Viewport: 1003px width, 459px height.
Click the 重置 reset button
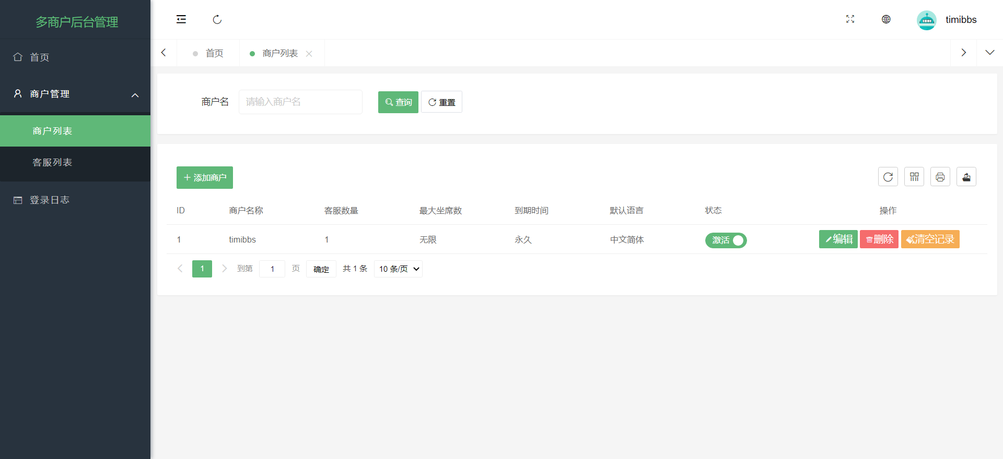pos(441,102)
